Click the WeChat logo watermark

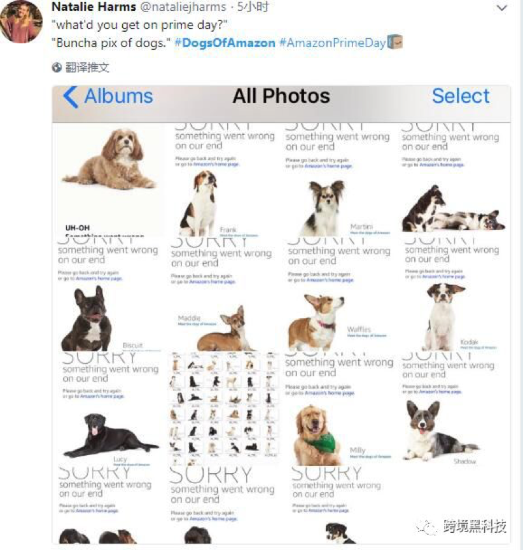(x=426, y=526)
